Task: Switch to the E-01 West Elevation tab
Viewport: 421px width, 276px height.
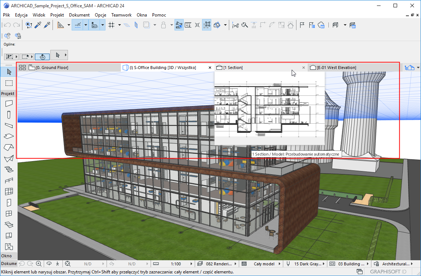Action: 336,68
